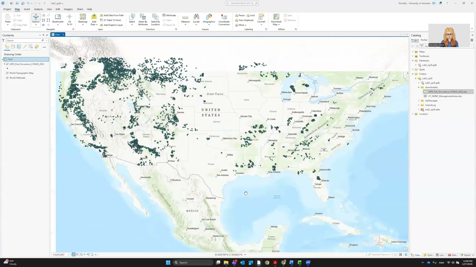This screenshot has height=267, width=476.
Task: Click the Convert labels icon
Action: coord(261,17)
